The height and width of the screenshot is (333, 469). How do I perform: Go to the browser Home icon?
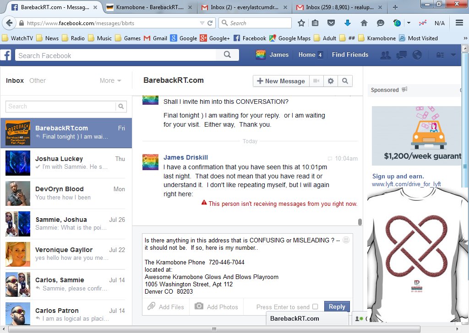click(x=364, y=23)
